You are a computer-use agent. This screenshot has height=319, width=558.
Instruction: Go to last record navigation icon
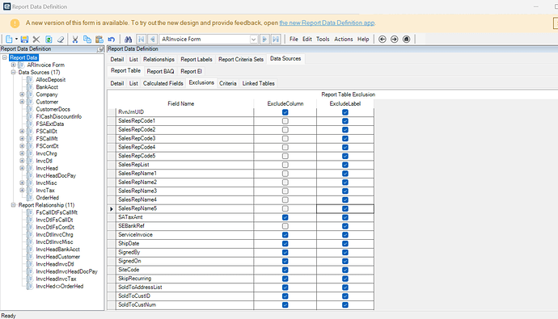click(276, 39)
